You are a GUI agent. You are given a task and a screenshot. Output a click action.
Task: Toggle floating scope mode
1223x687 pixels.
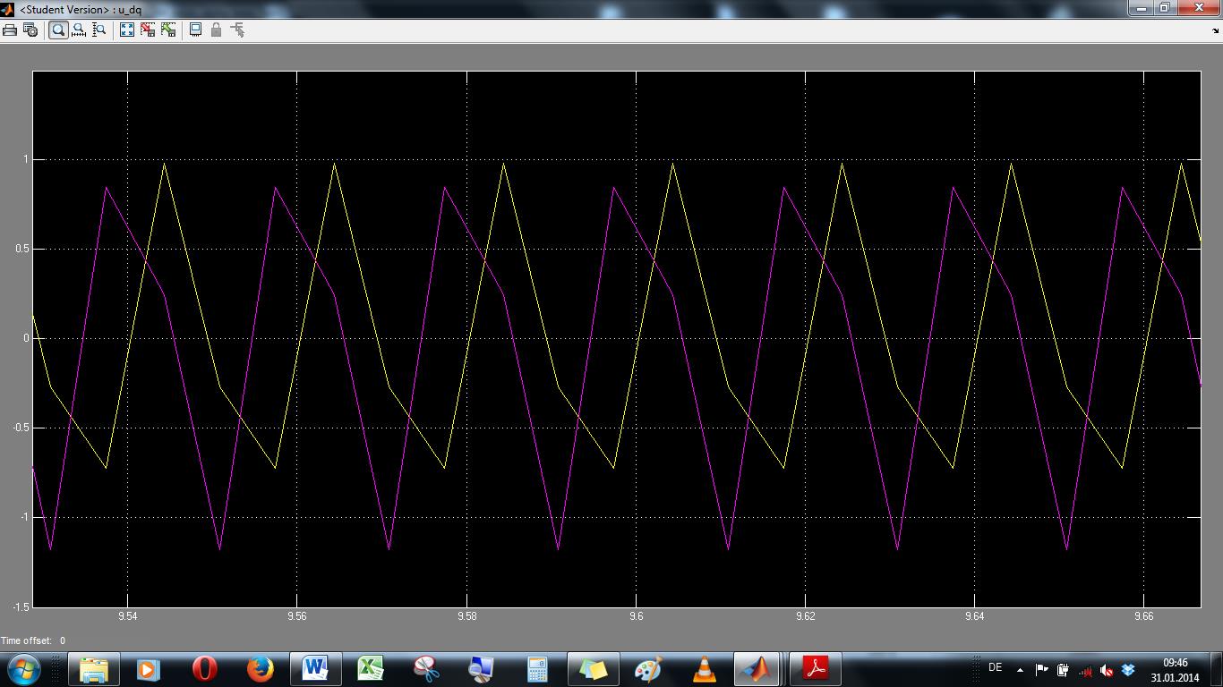[195, 30]
